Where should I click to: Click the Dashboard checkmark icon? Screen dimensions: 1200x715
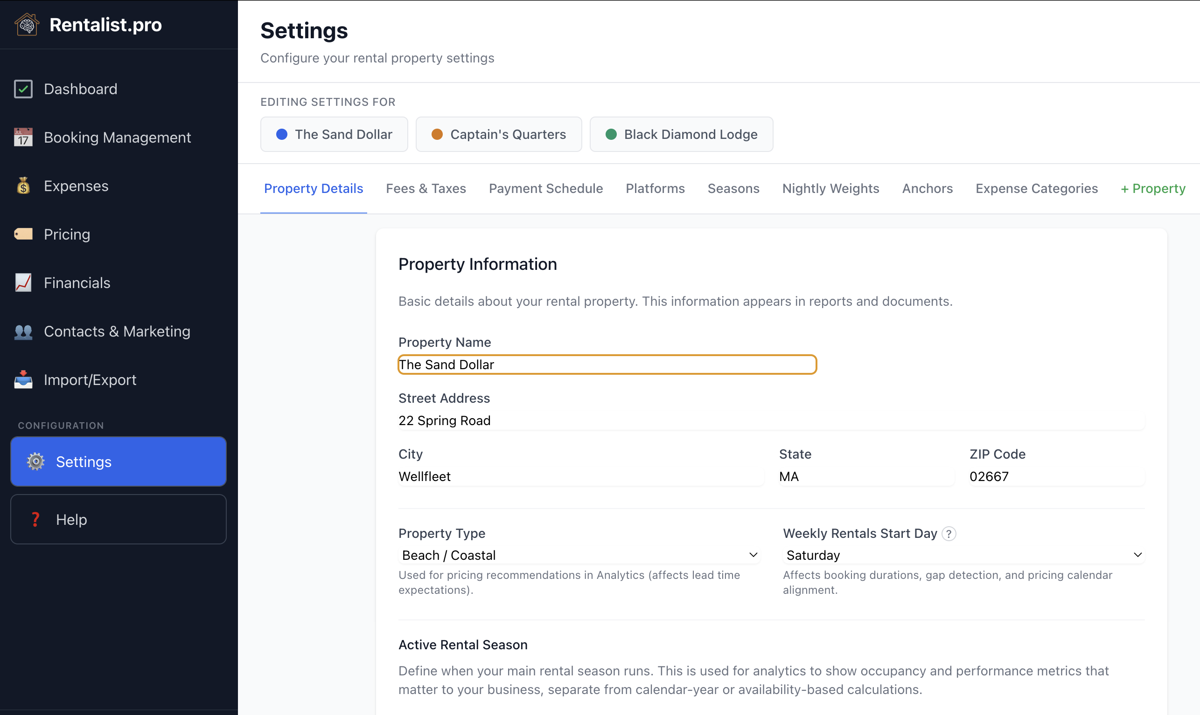tap(23, 89)
